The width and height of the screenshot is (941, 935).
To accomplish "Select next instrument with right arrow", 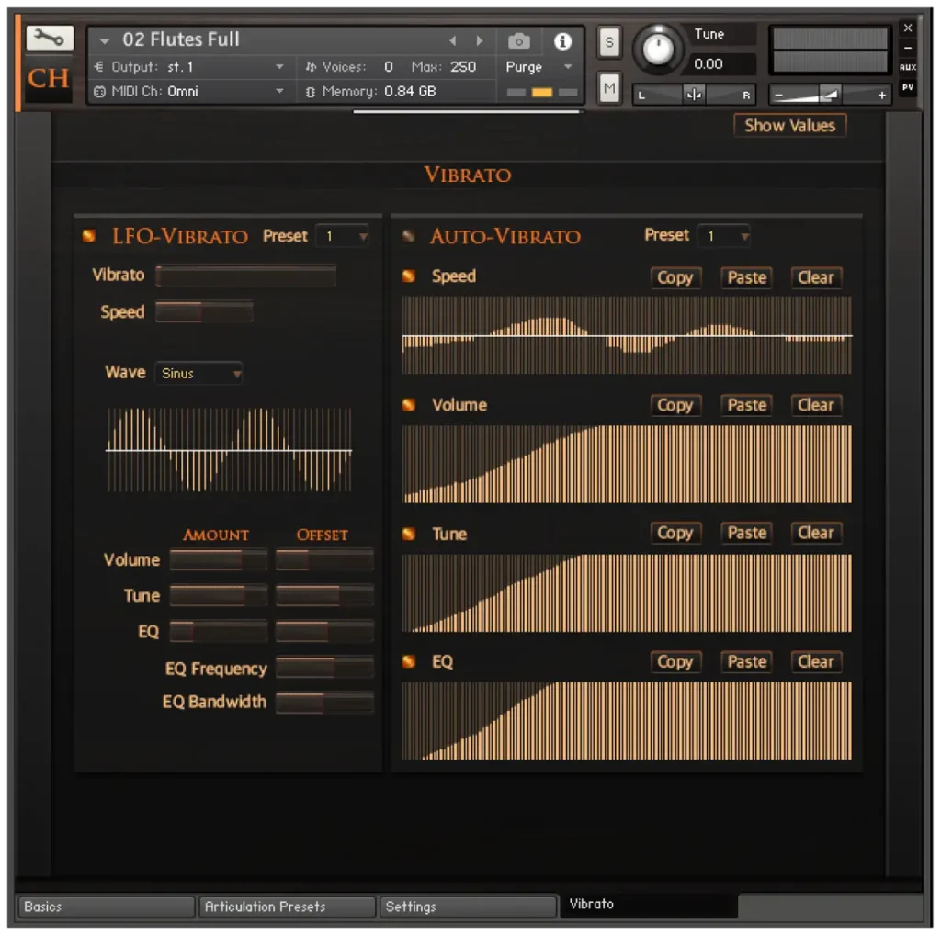I will click(479, 41).
